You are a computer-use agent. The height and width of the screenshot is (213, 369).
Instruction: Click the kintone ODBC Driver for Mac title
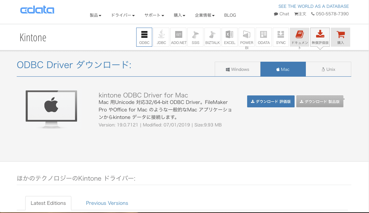[143, 95]
